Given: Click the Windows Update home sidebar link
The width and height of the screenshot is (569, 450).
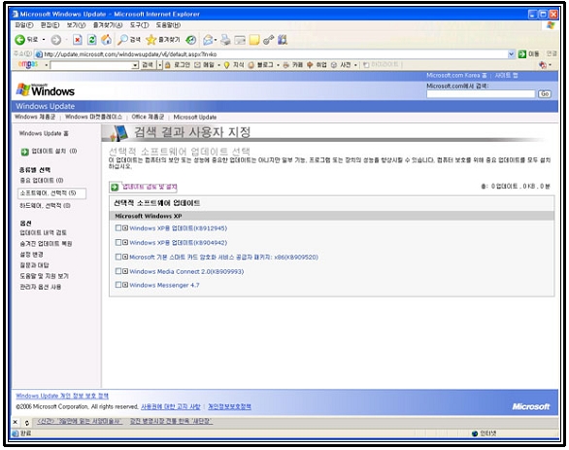Looking at the screenshot, I should (x=44, y=133).
